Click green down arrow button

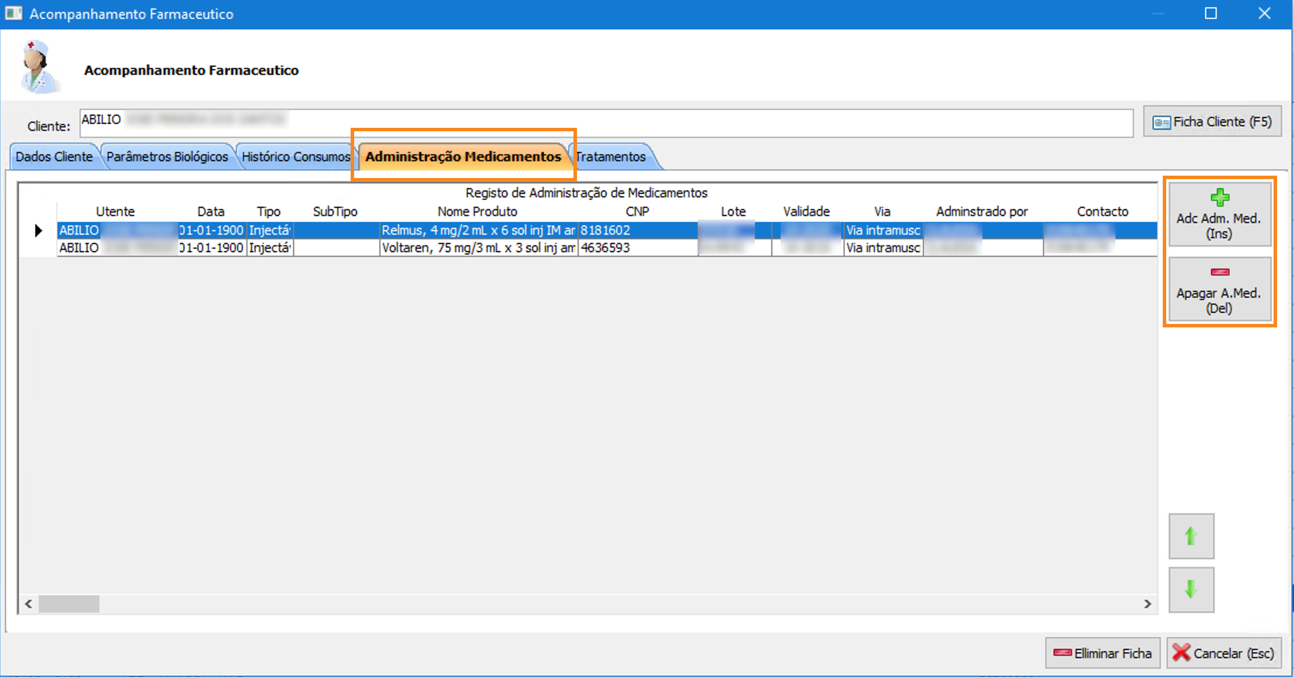(x=1191, y=589)
